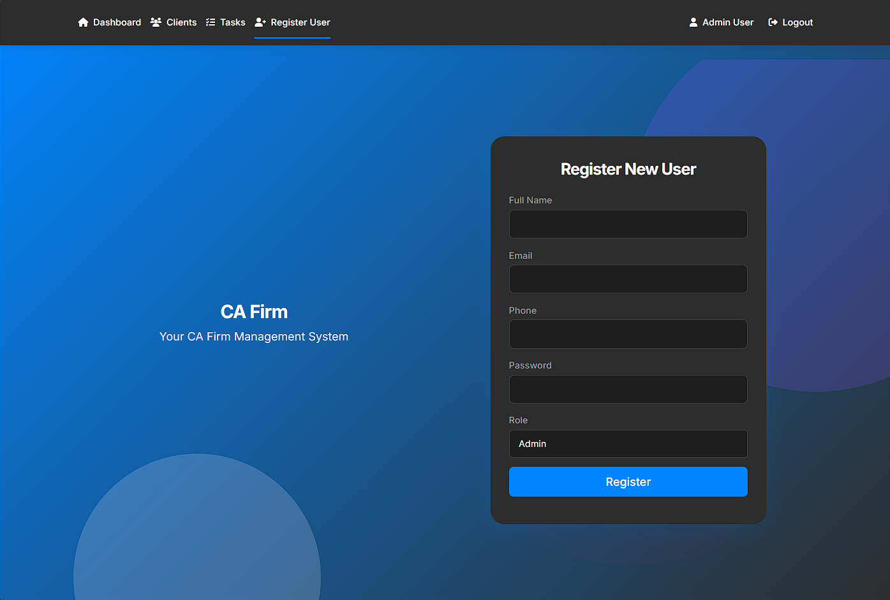Select the Register User nav tab
Image resolution: width=890 pixels, height=600 pixels.
[292, 22]
